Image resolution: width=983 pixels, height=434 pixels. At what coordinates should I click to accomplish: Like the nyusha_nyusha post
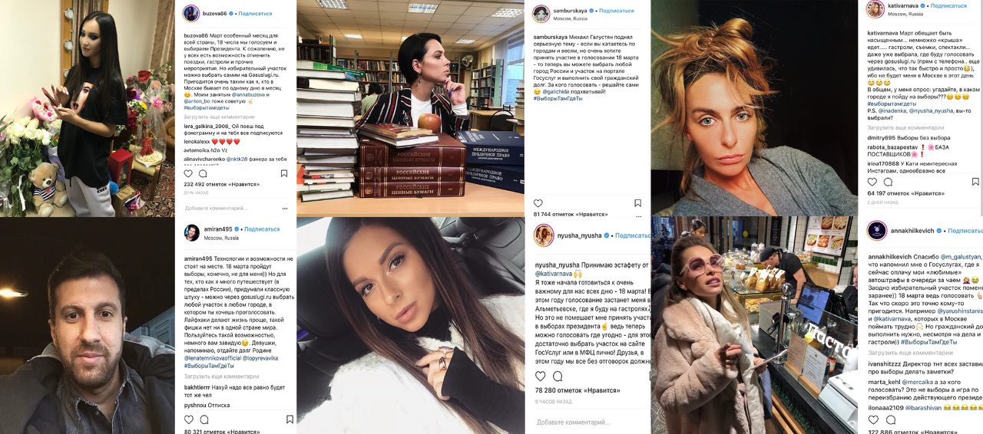[x=541, y=376]
